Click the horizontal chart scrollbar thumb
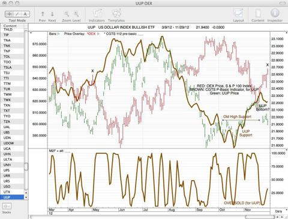The width and height of the screenshot is (288, 219). tap(260, 217)
